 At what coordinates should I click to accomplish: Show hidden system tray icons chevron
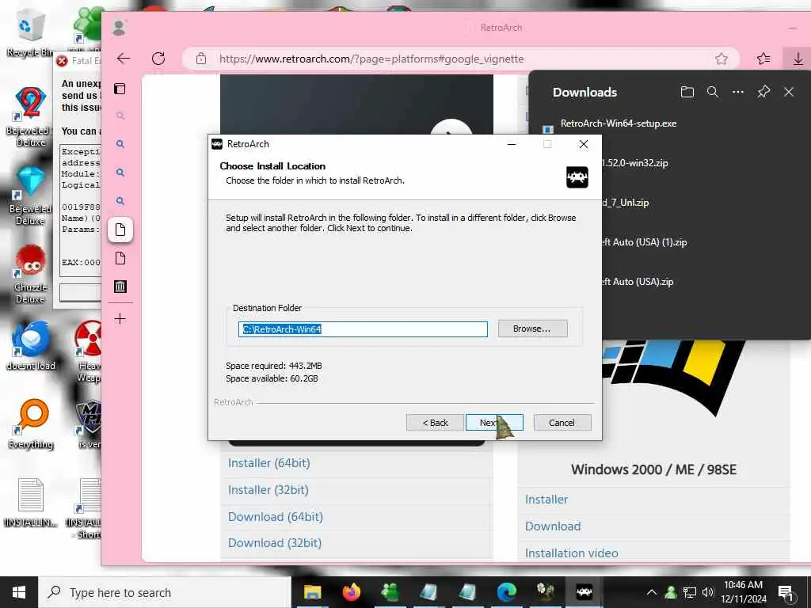(652, 592)
